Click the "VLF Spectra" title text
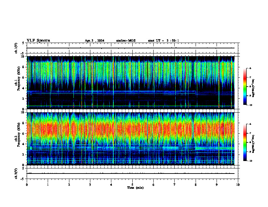Viewport: 268px width, 207px height. click(39, 41)
